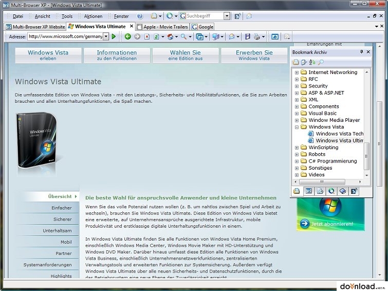
Task: Expand the ASP & ASP.NET folder
Action: tap(297, 93)
